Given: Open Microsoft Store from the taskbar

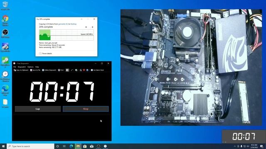Looking at the screenshot, I should pos(85,146).
